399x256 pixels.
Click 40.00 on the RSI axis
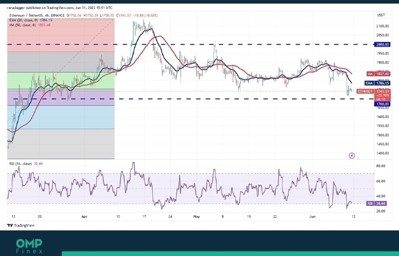381,196
